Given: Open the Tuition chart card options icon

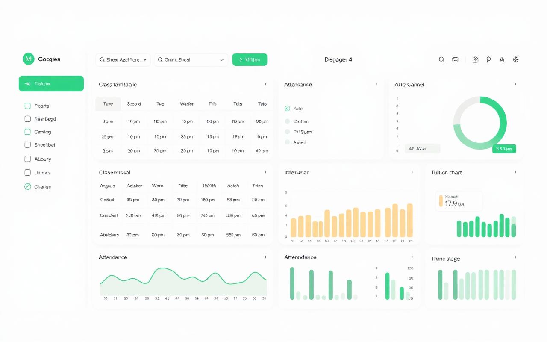Looking at the screenshot, I should (x=515, y=172).
